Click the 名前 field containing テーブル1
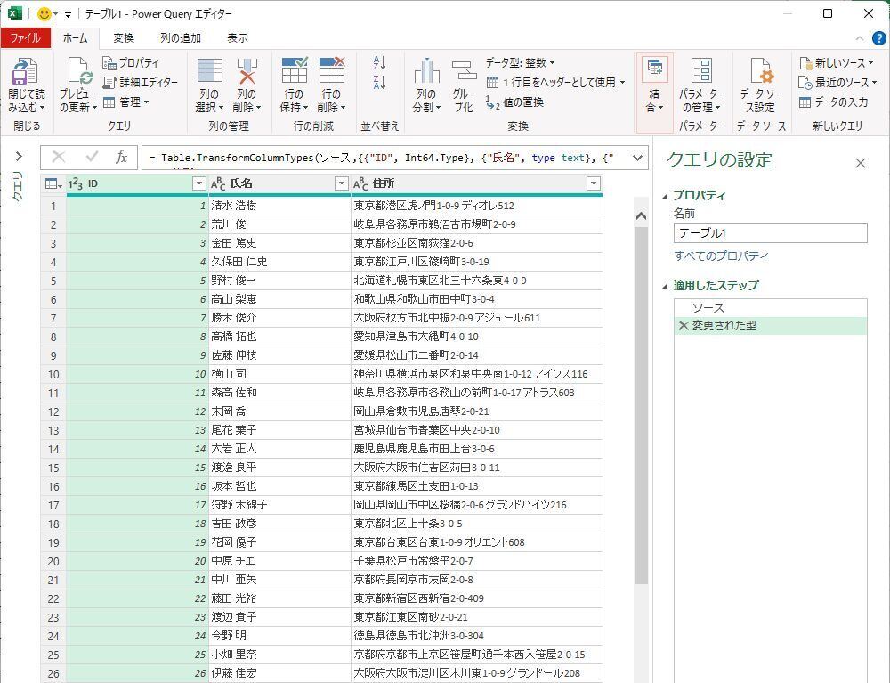Viewport: 890px width, 683px height. 771,232
